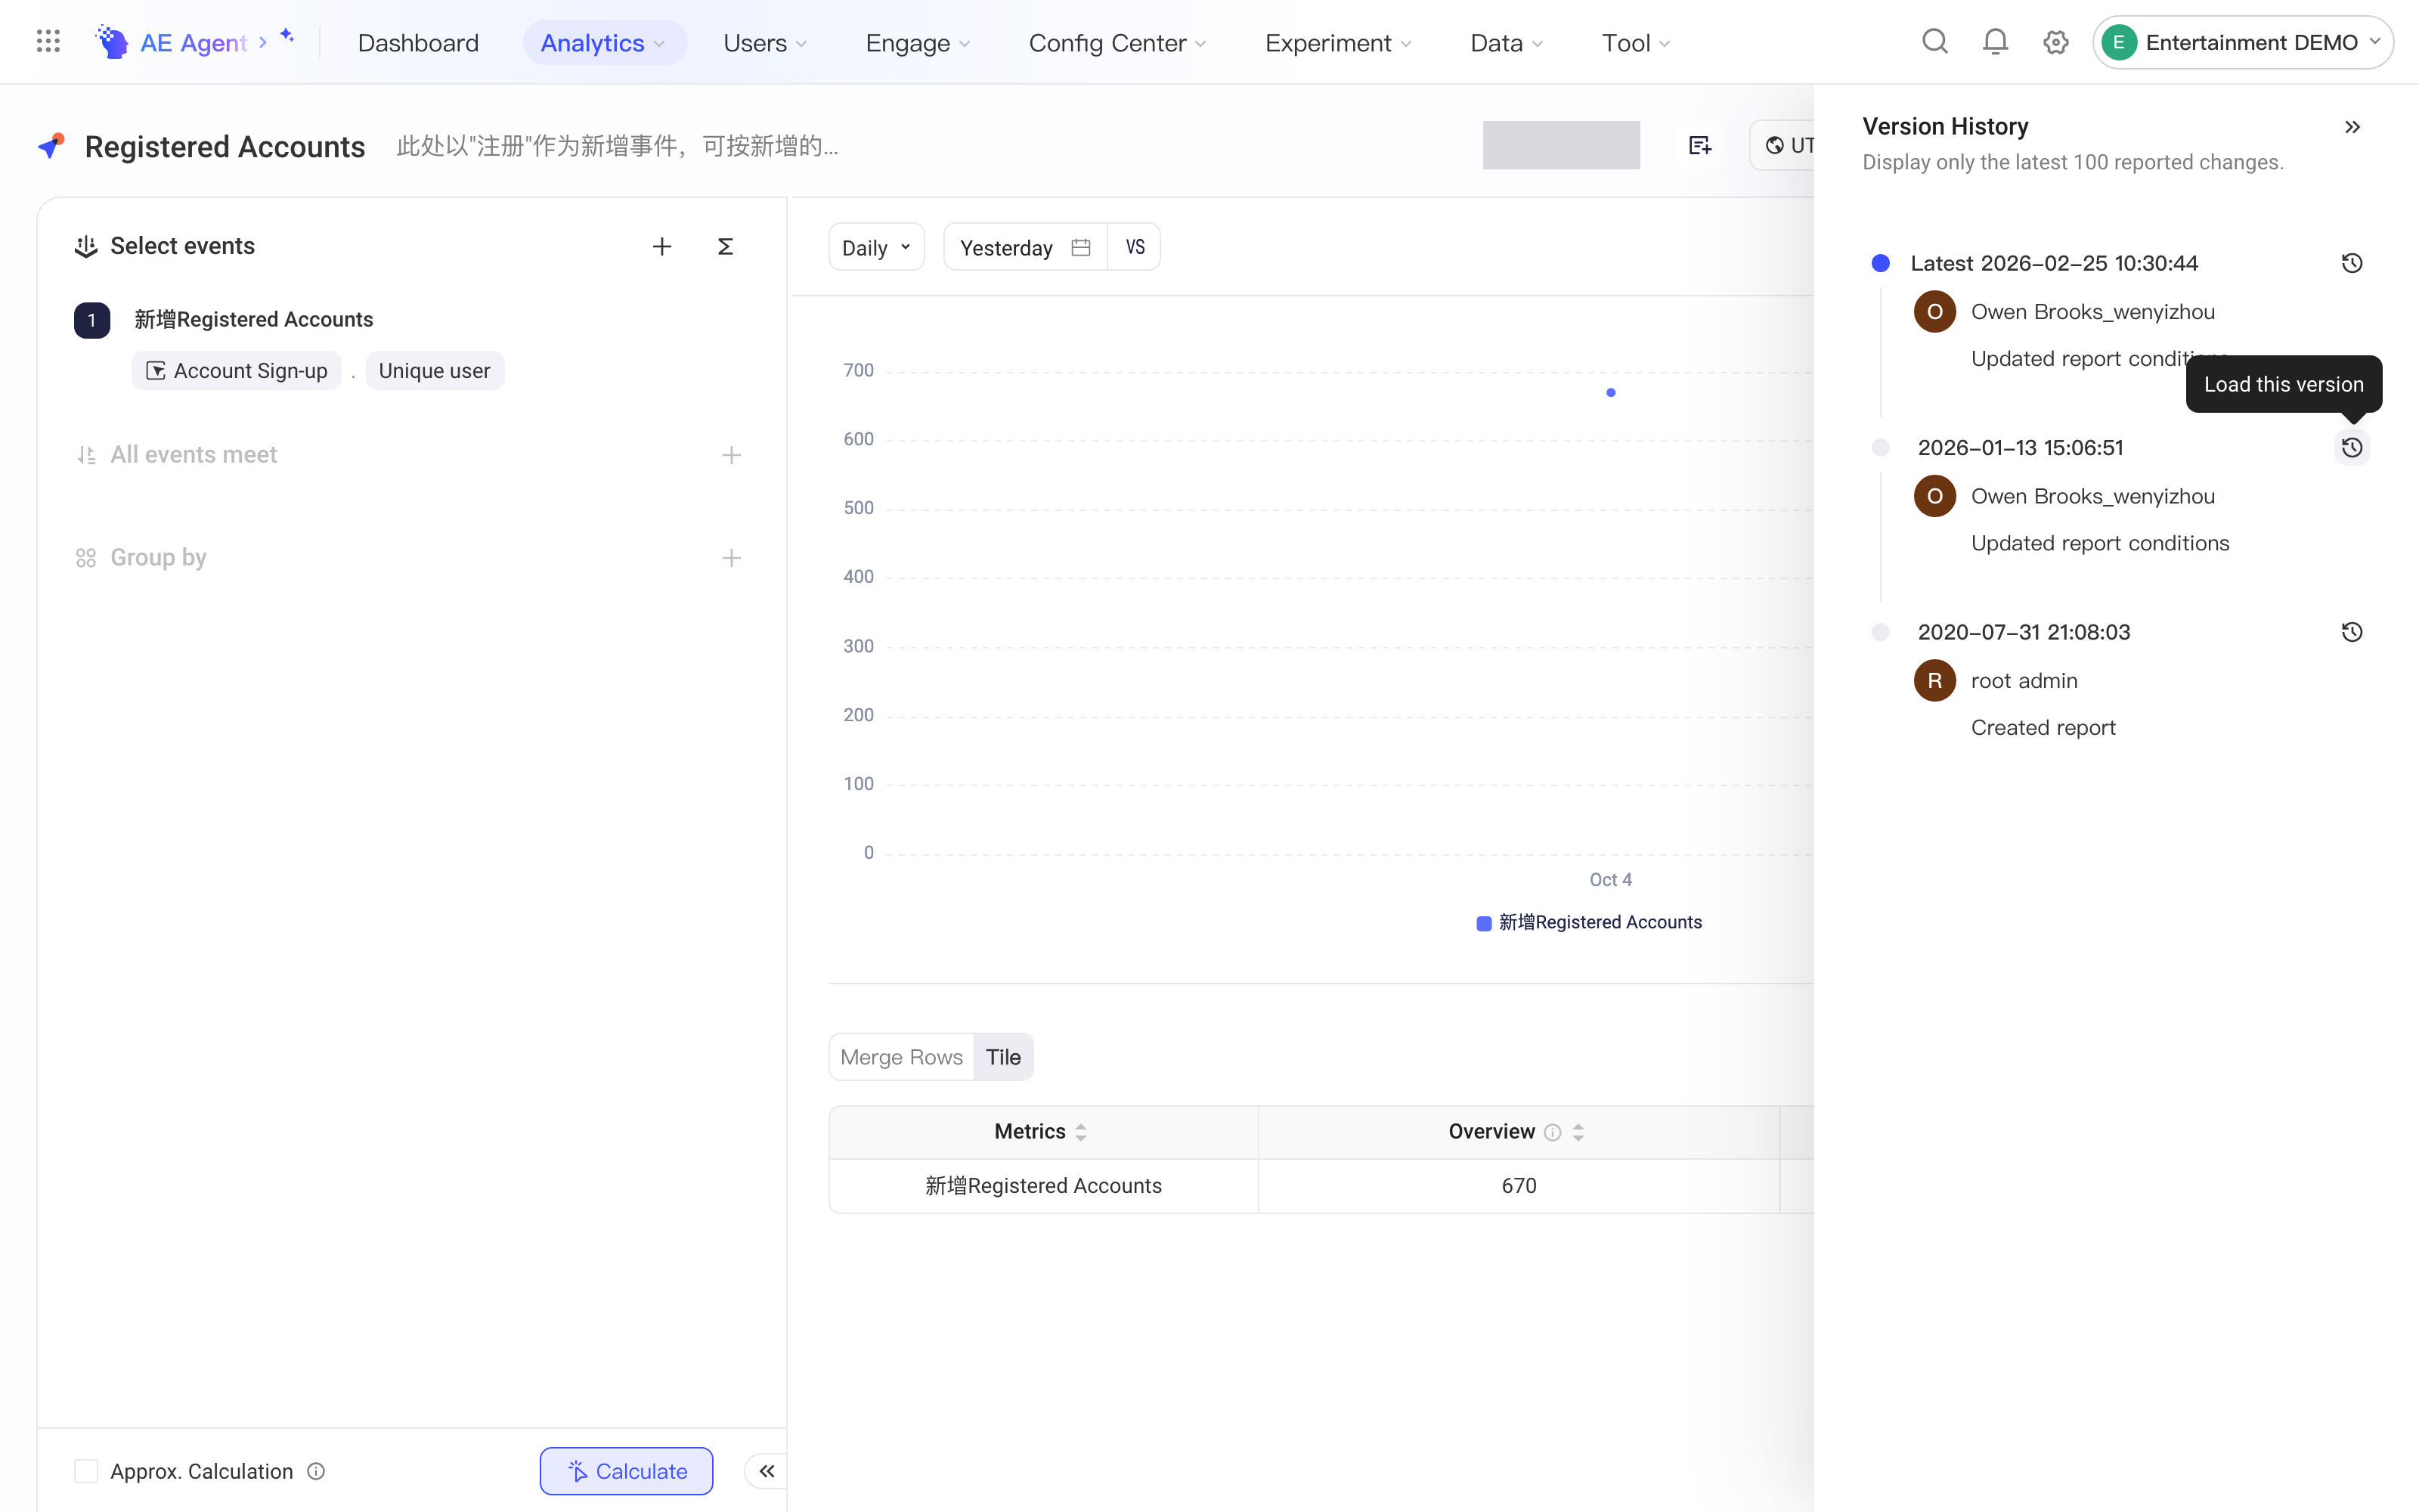Add a new event with plus icon
The width and height of the screenshot is (2419, 1512).
pyautogui.click(x=661, y=246)
